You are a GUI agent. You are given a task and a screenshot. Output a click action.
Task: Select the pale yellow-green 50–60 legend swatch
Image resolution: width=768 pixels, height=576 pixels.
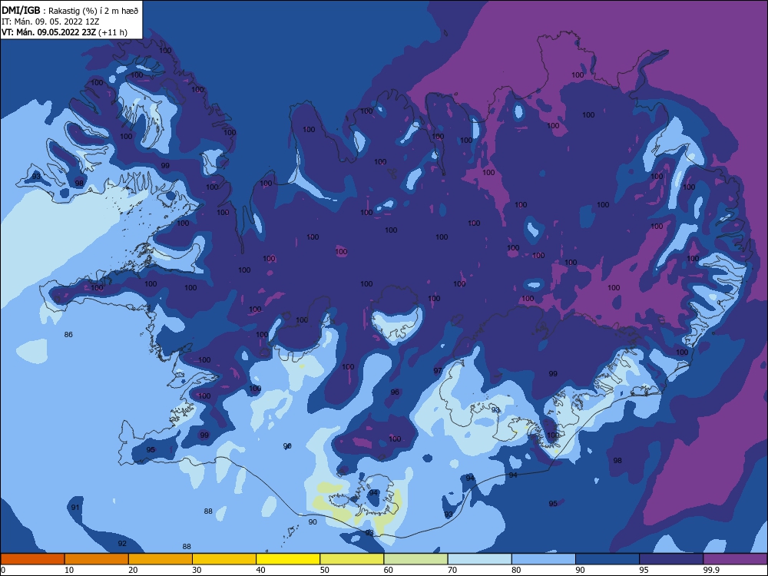click(x=352, y=559)
